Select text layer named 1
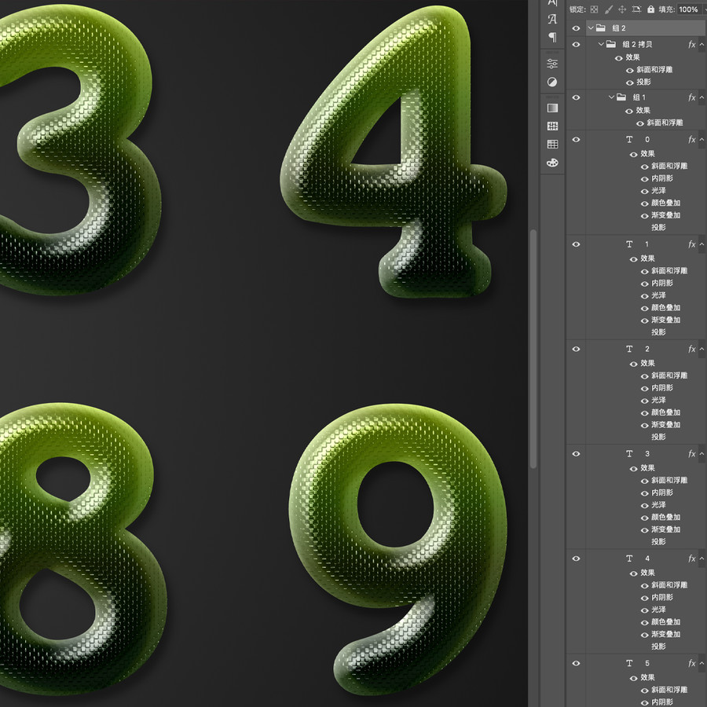The image size is (707, 707). 647,244
